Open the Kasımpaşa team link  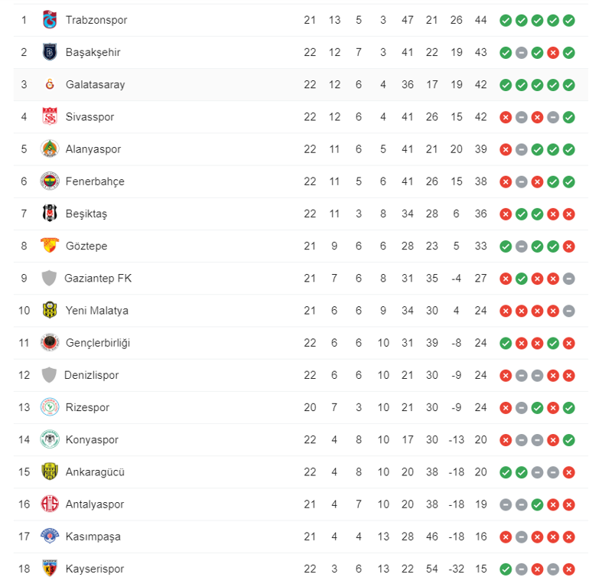point(93,537)
